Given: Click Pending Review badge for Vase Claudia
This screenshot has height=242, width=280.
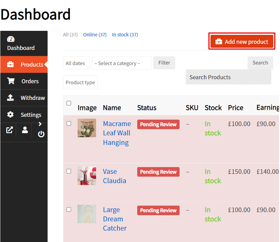Looking at the screenshot, I should (158, 172).
